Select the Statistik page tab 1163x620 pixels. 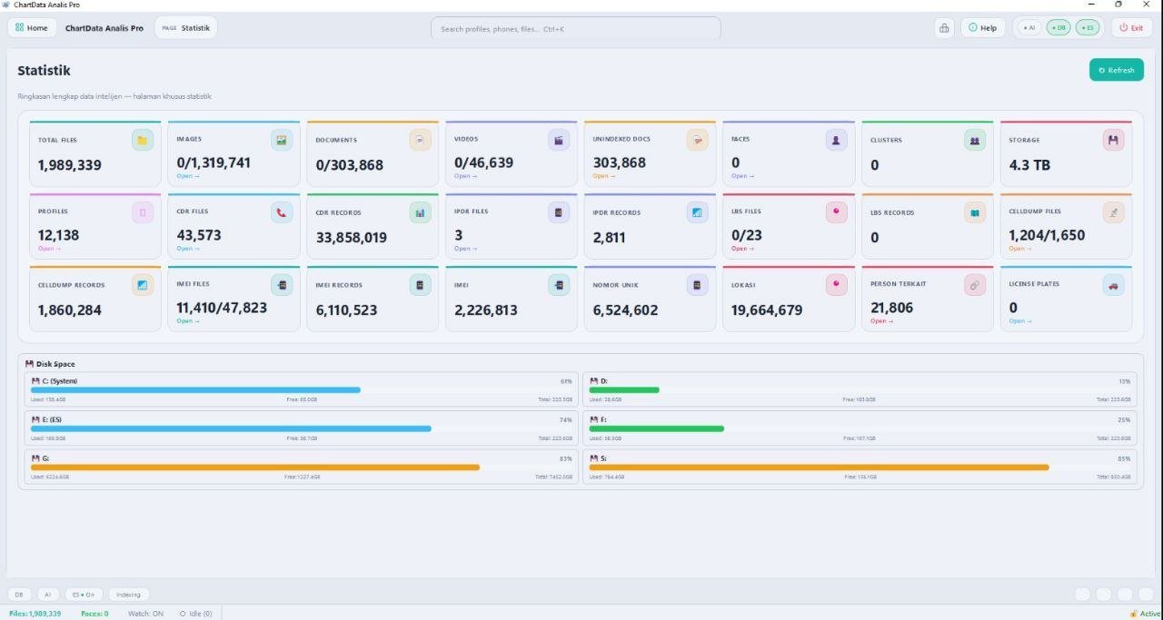186,28
